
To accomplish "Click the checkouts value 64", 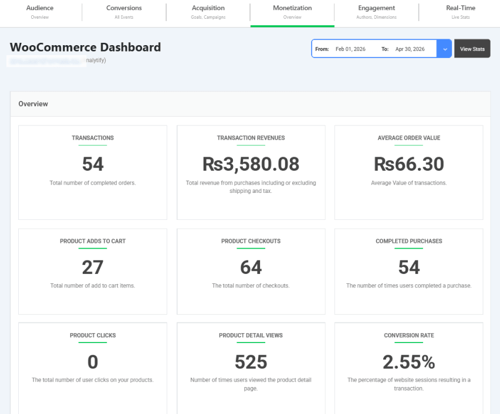I will [x=251, y=267].
